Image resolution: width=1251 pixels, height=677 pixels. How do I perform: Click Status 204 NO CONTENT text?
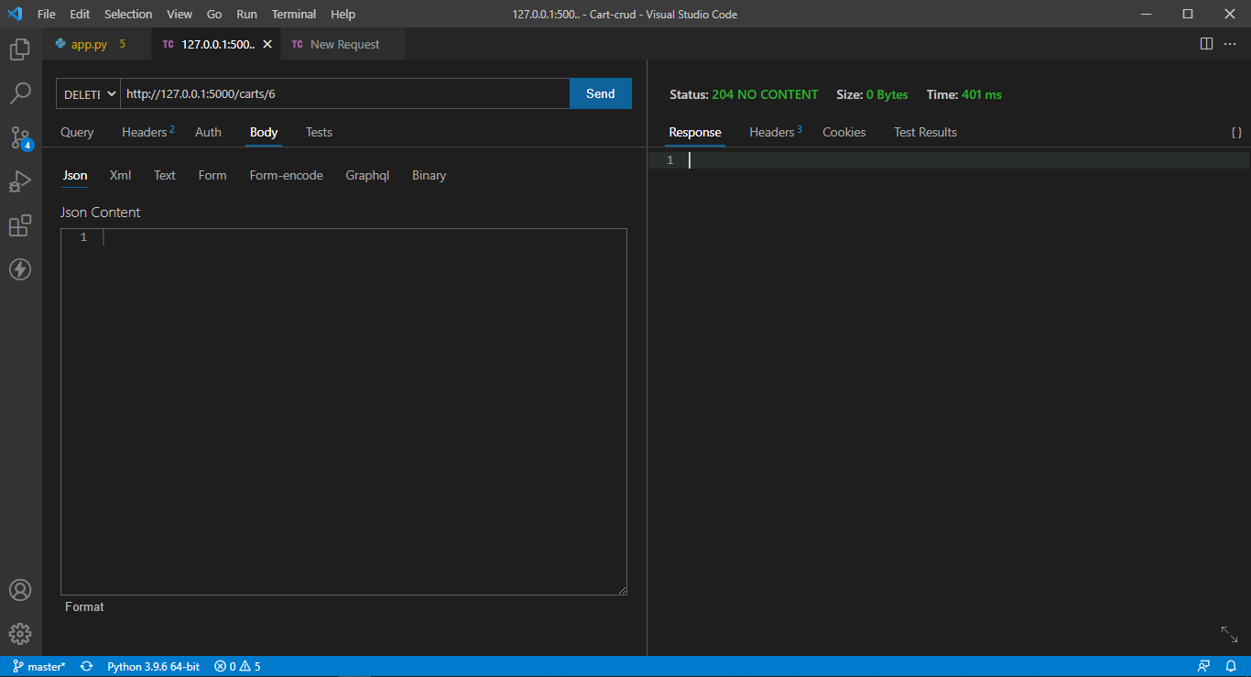click(744, 94)
